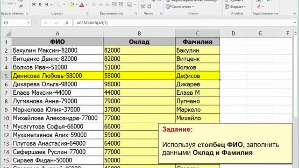
Task: Apply cell borders icon
Action: click(59, 4)
